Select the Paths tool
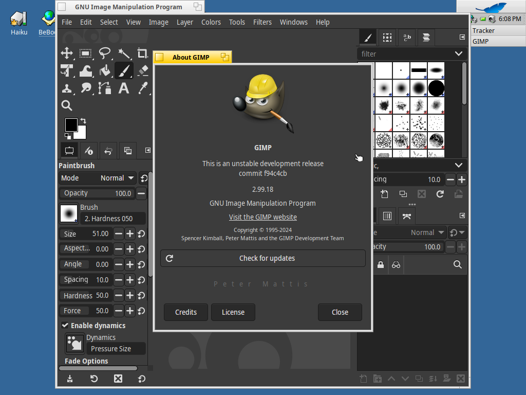This screenshot has width=526, height=395. (x=105, y=88)
